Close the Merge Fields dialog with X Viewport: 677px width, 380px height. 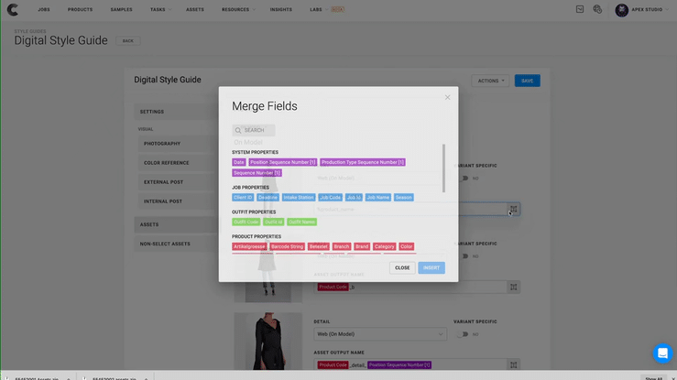[x=447, y=97]
